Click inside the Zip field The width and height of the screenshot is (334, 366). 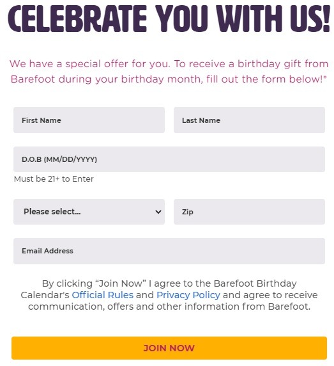pyautogui.click(x=249, y=212)
